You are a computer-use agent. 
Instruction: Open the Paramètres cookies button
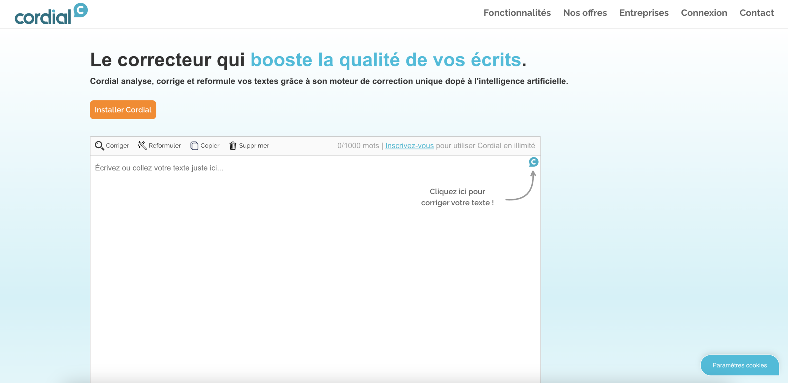(x=739, y=365)
